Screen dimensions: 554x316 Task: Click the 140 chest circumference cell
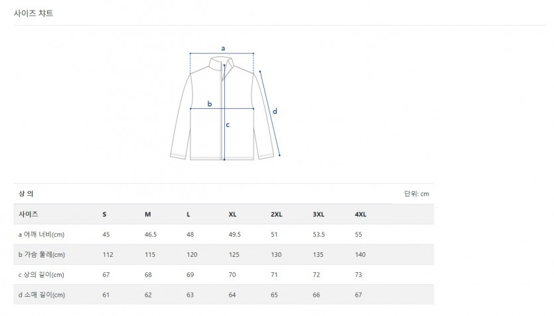point(360,254)
